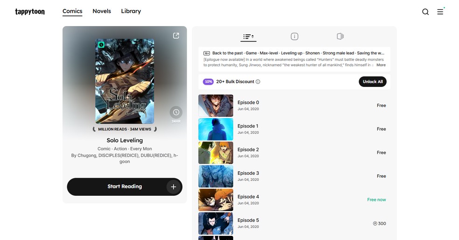This screenshot has height=240, width=459.
Task: Open the Library menu
Action: [131, 11]
